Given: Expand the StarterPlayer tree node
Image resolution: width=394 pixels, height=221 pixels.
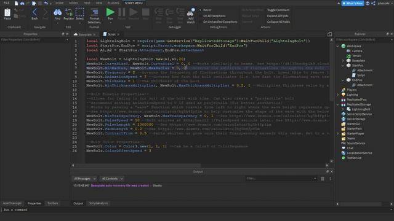Looking at the screenshot, I should 337,134.
